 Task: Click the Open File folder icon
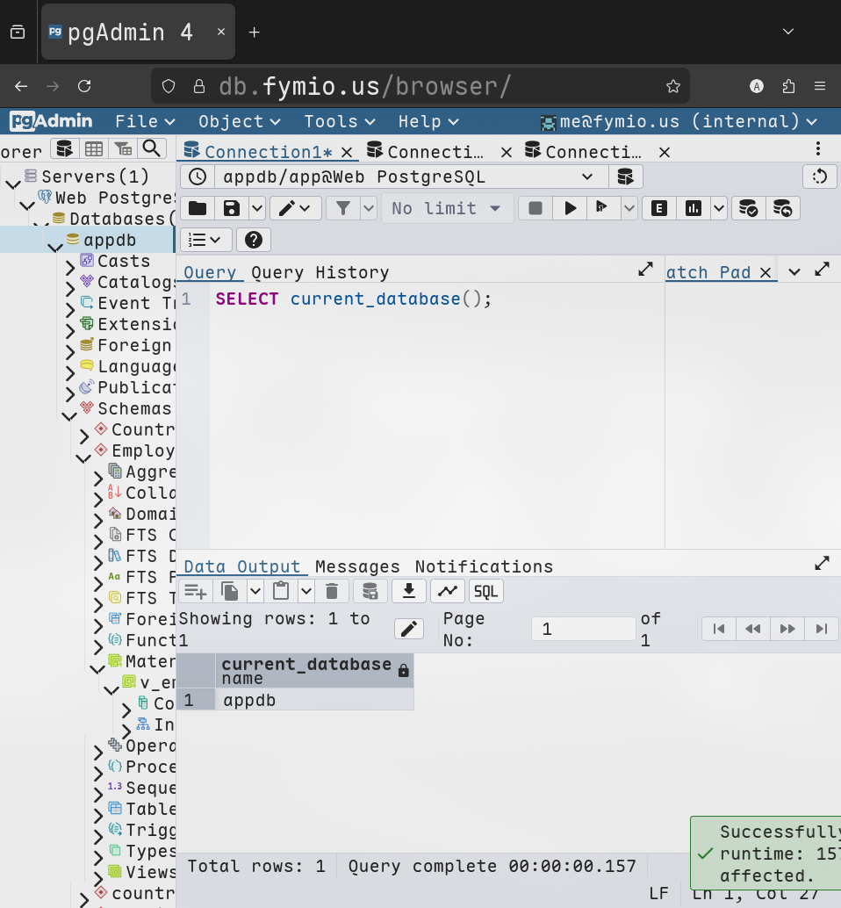point(198,208)
